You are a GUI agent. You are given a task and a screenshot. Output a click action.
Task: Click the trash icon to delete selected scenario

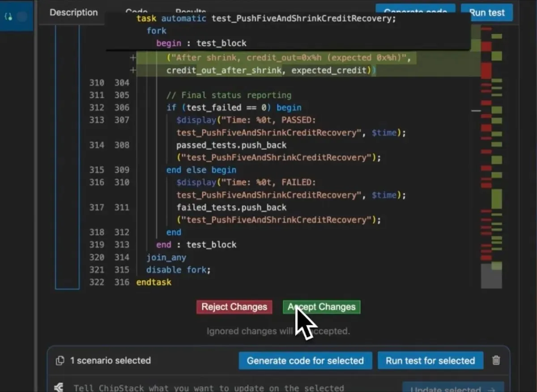click(496, 360)
